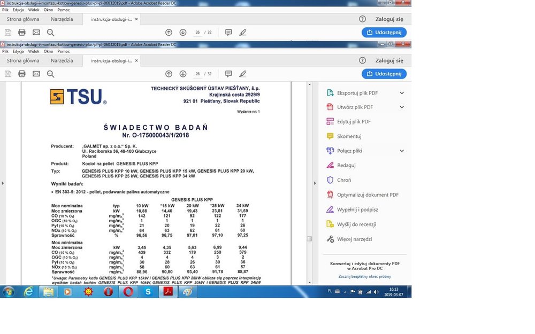This screenshot has width=535, height=334.
Task: Launch the Chroń protection tool
Action: 343,180
